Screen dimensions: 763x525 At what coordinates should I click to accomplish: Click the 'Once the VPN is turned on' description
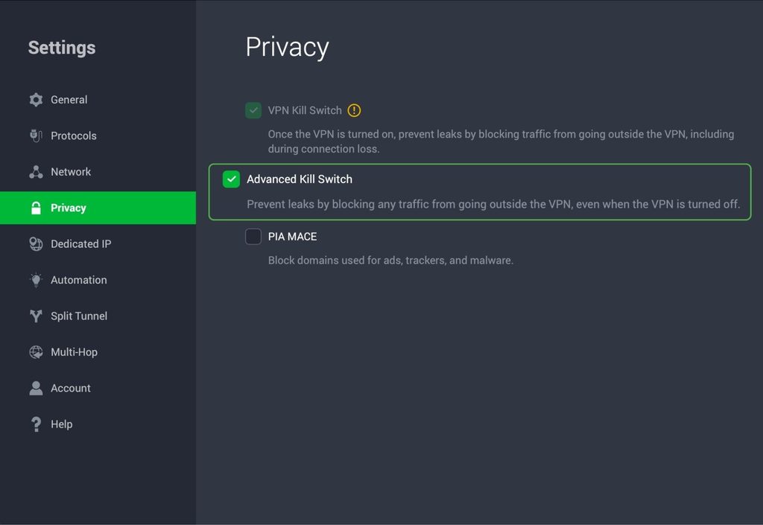tap(501, 141)
